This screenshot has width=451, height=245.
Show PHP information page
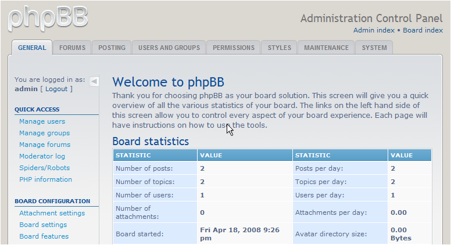pyautogui.click(x=45, y=179)
